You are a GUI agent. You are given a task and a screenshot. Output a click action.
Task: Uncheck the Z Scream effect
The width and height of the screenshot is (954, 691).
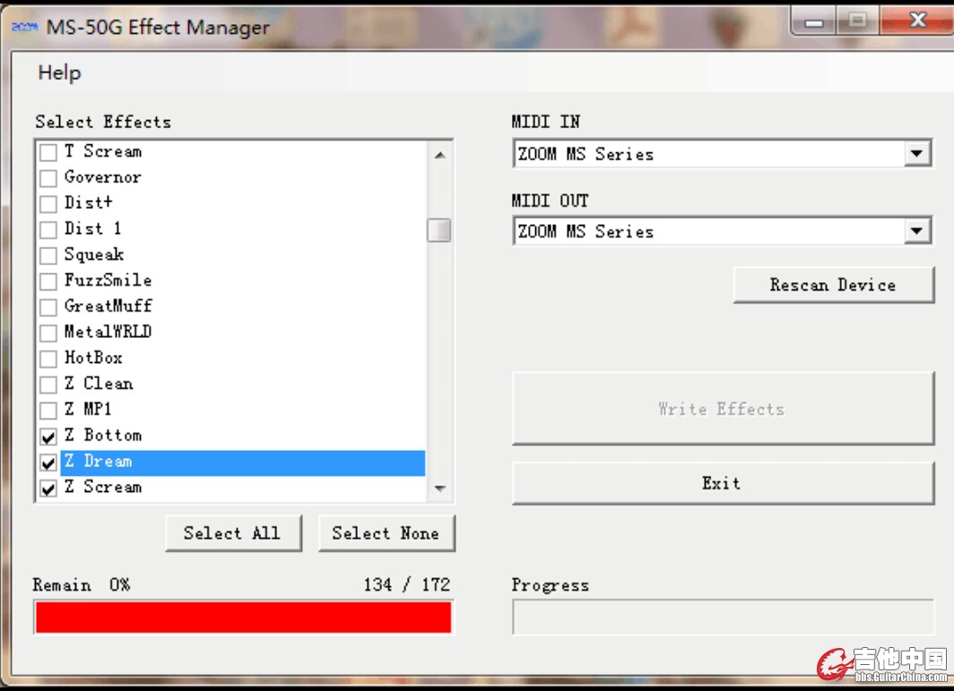(x=48, y=488)
